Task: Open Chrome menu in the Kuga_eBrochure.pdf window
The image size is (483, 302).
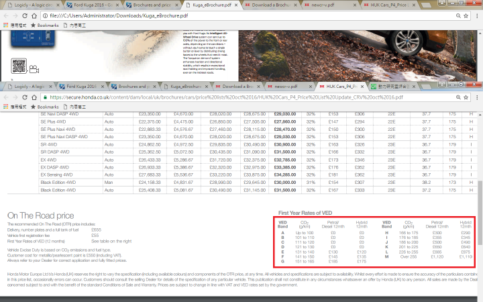Action: (477, 15)
